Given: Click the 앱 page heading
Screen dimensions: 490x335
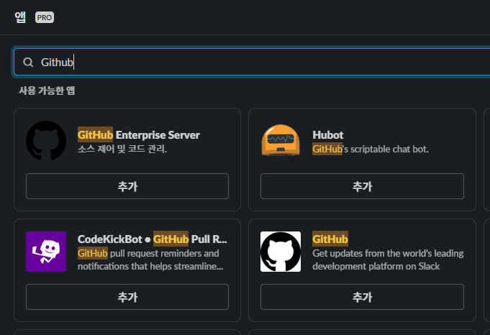Looking at the screenshot, I should [x=20, y=17].
